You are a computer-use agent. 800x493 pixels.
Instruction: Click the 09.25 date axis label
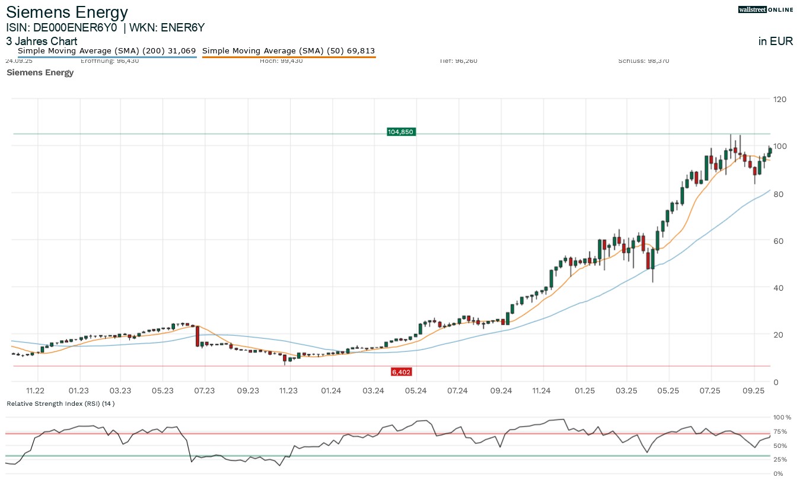pos(753,390)
